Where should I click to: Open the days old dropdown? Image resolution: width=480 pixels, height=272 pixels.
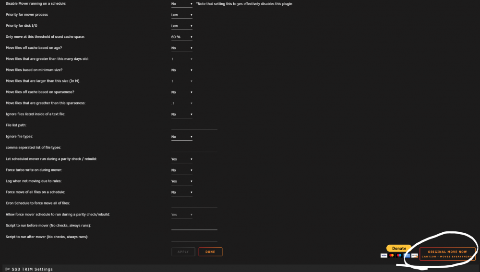[x=182, y=59]
